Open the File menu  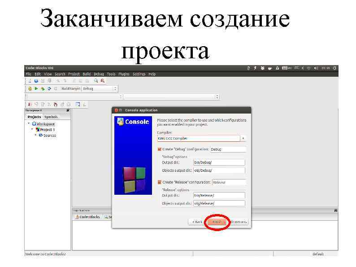coord(28,74)
